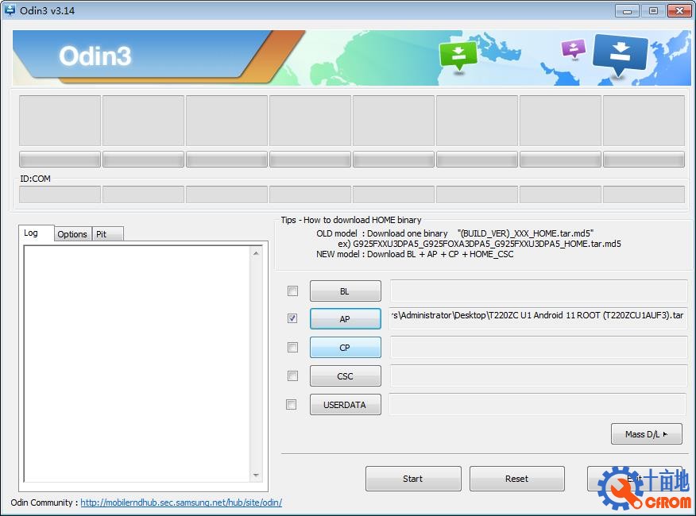Tick the CP checkbox
Viewport: 696px width, 516px height.
coord(292,348)
